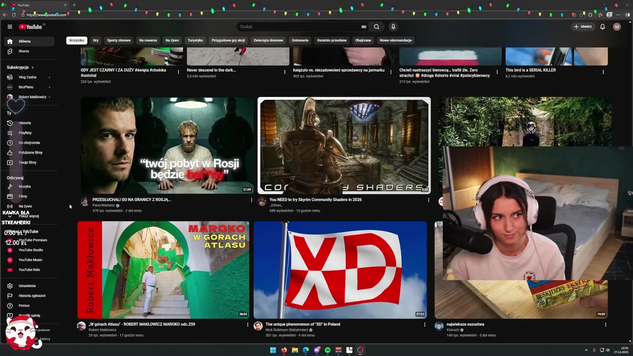Open Robert Makłowicz subscription in sidebar
633x356 pixels.
30,97
